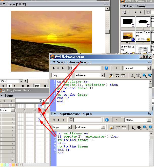Screen dimensions: 154x167
Task: Play the movie from the Stage controls
Action: (15, 86)
